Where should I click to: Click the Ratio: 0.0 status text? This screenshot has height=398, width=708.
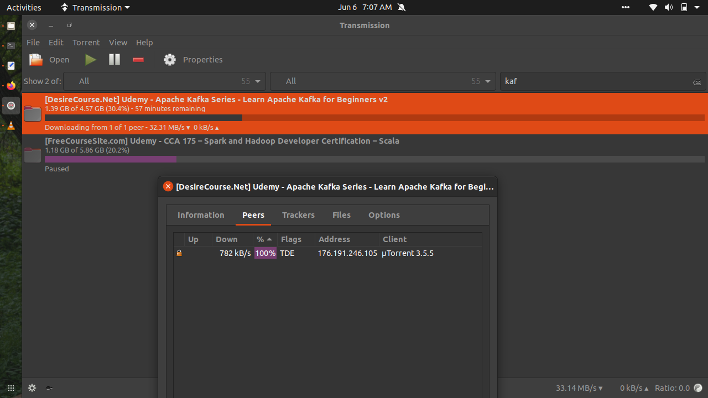[x=672, y=388]
